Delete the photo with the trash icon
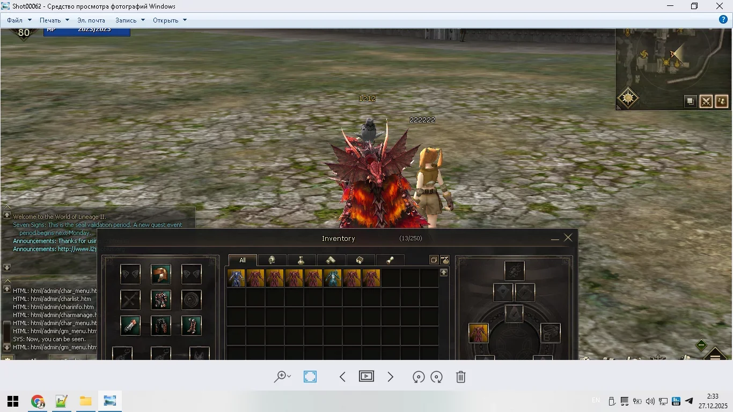 460,377
